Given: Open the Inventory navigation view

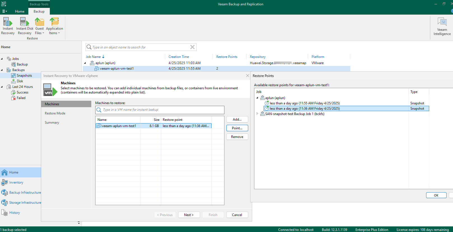Looking at the screenshot, I should 20,182.
